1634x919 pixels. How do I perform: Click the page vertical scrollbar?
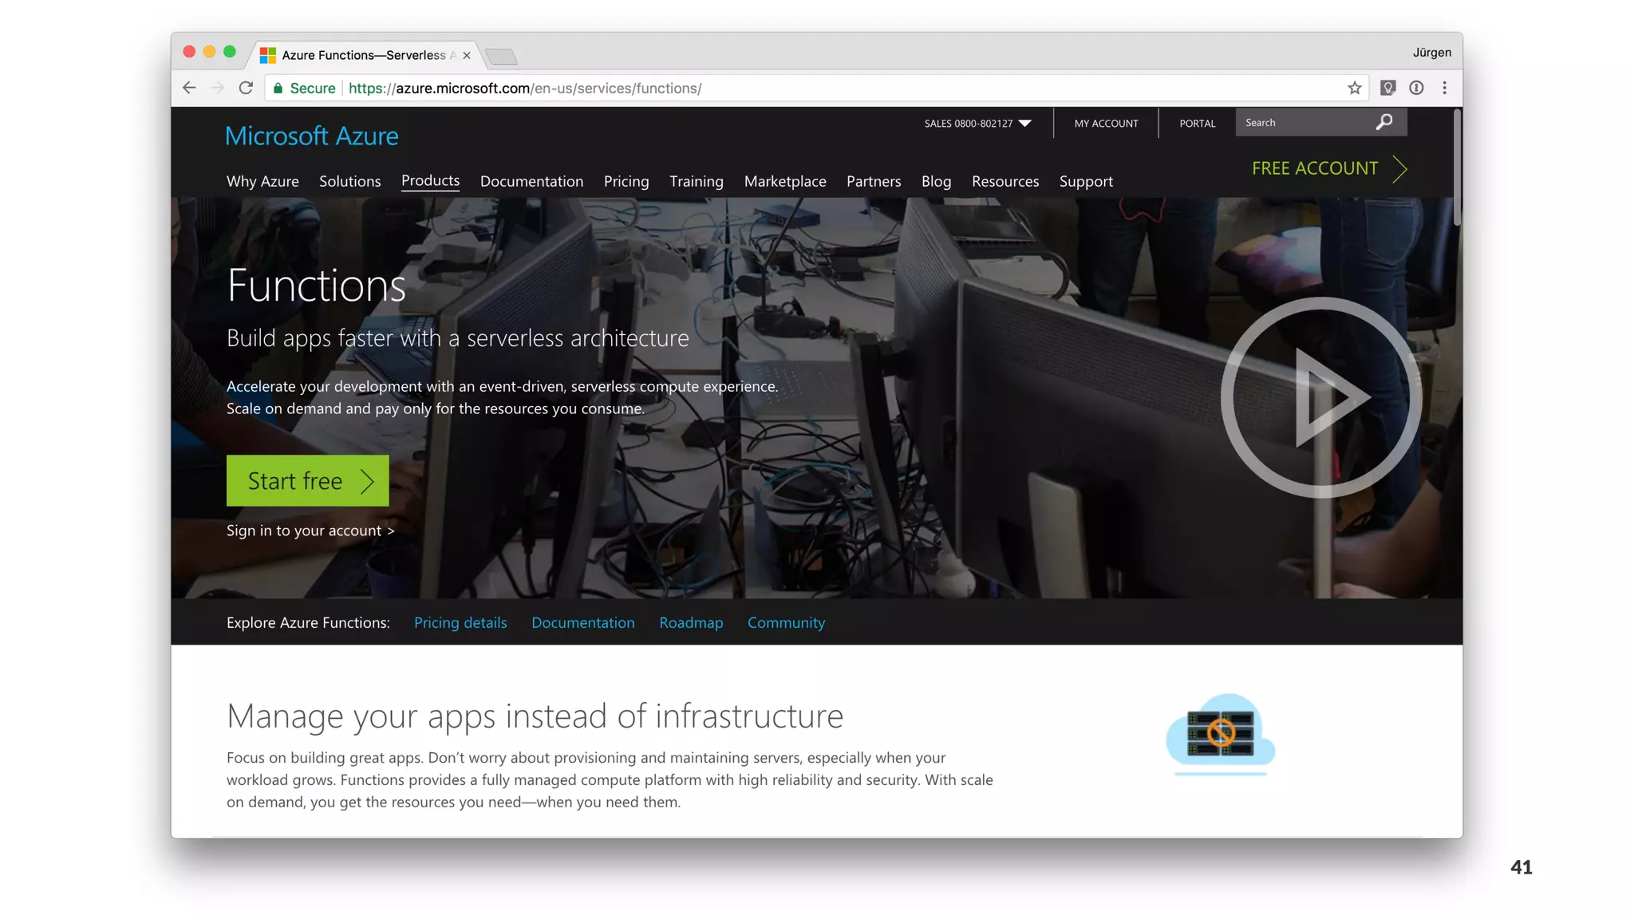click(1456, 168)
